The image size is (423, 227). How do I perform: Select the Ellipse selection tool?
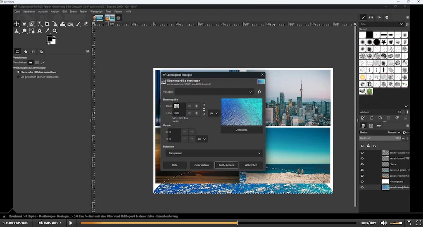click(x=24, y=24)
